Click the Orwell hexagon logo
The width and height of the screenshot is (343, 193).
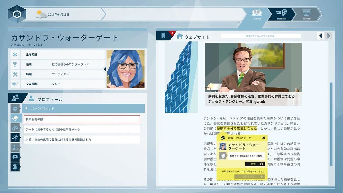tap(17, 14)
